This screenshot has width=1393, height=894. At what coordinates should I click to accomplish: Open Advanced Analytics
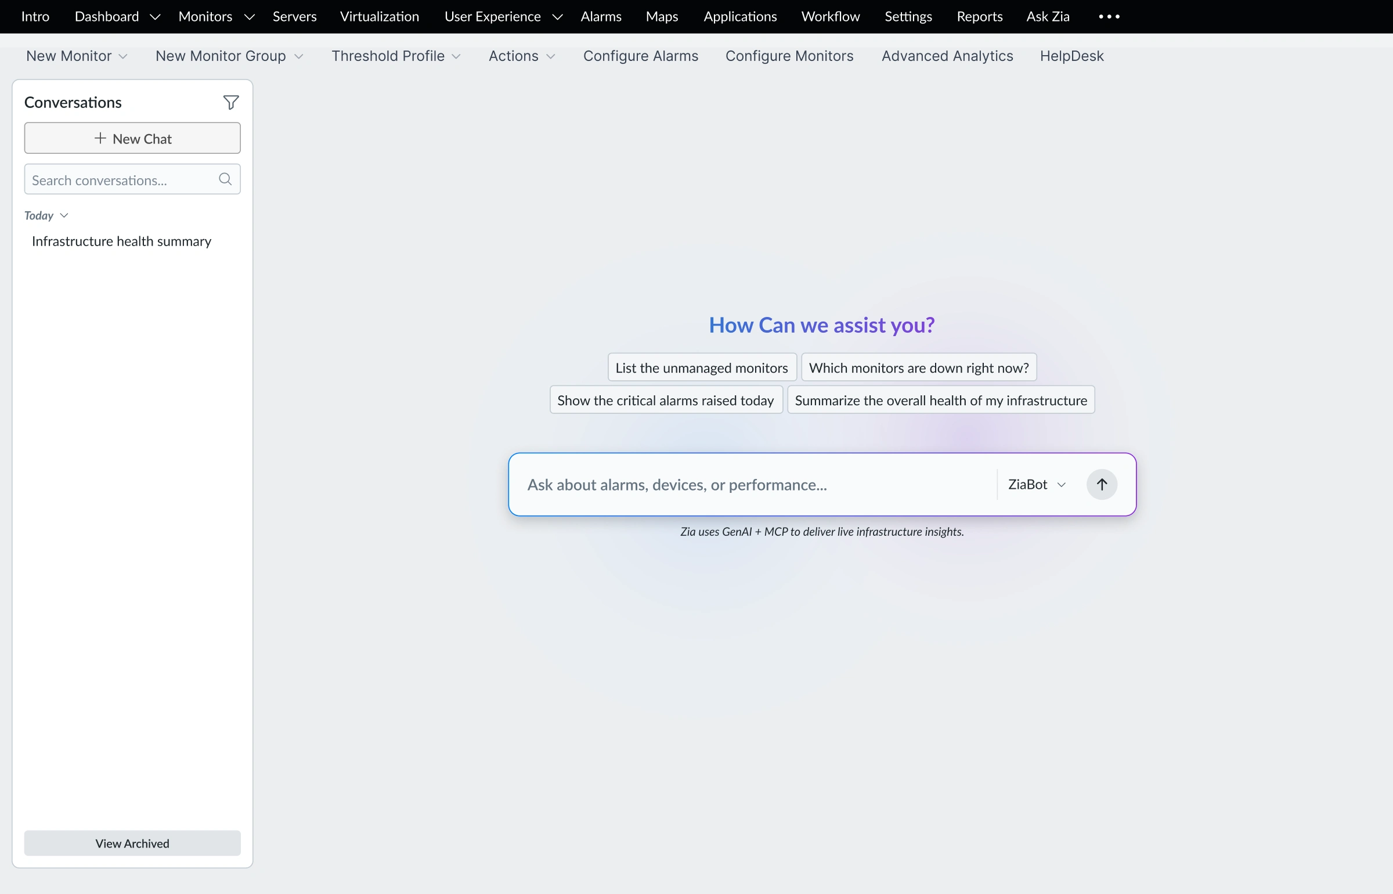click(x=947, y=56)
